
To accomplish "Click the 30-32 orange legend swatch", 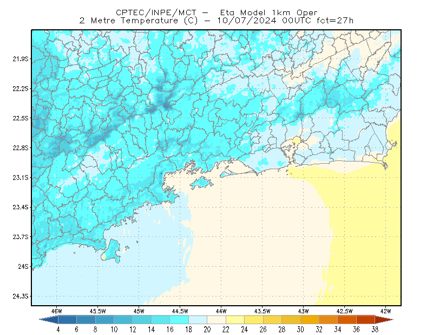I will coord(310,320).
